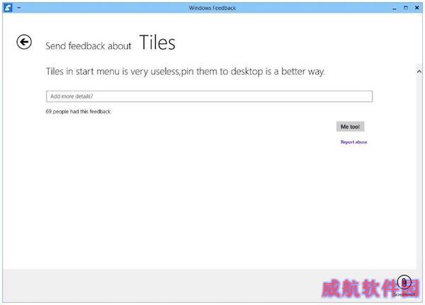Screen dimensions: 425x305
Task: Maximize the Windows Feedback window
Action: 406,8
